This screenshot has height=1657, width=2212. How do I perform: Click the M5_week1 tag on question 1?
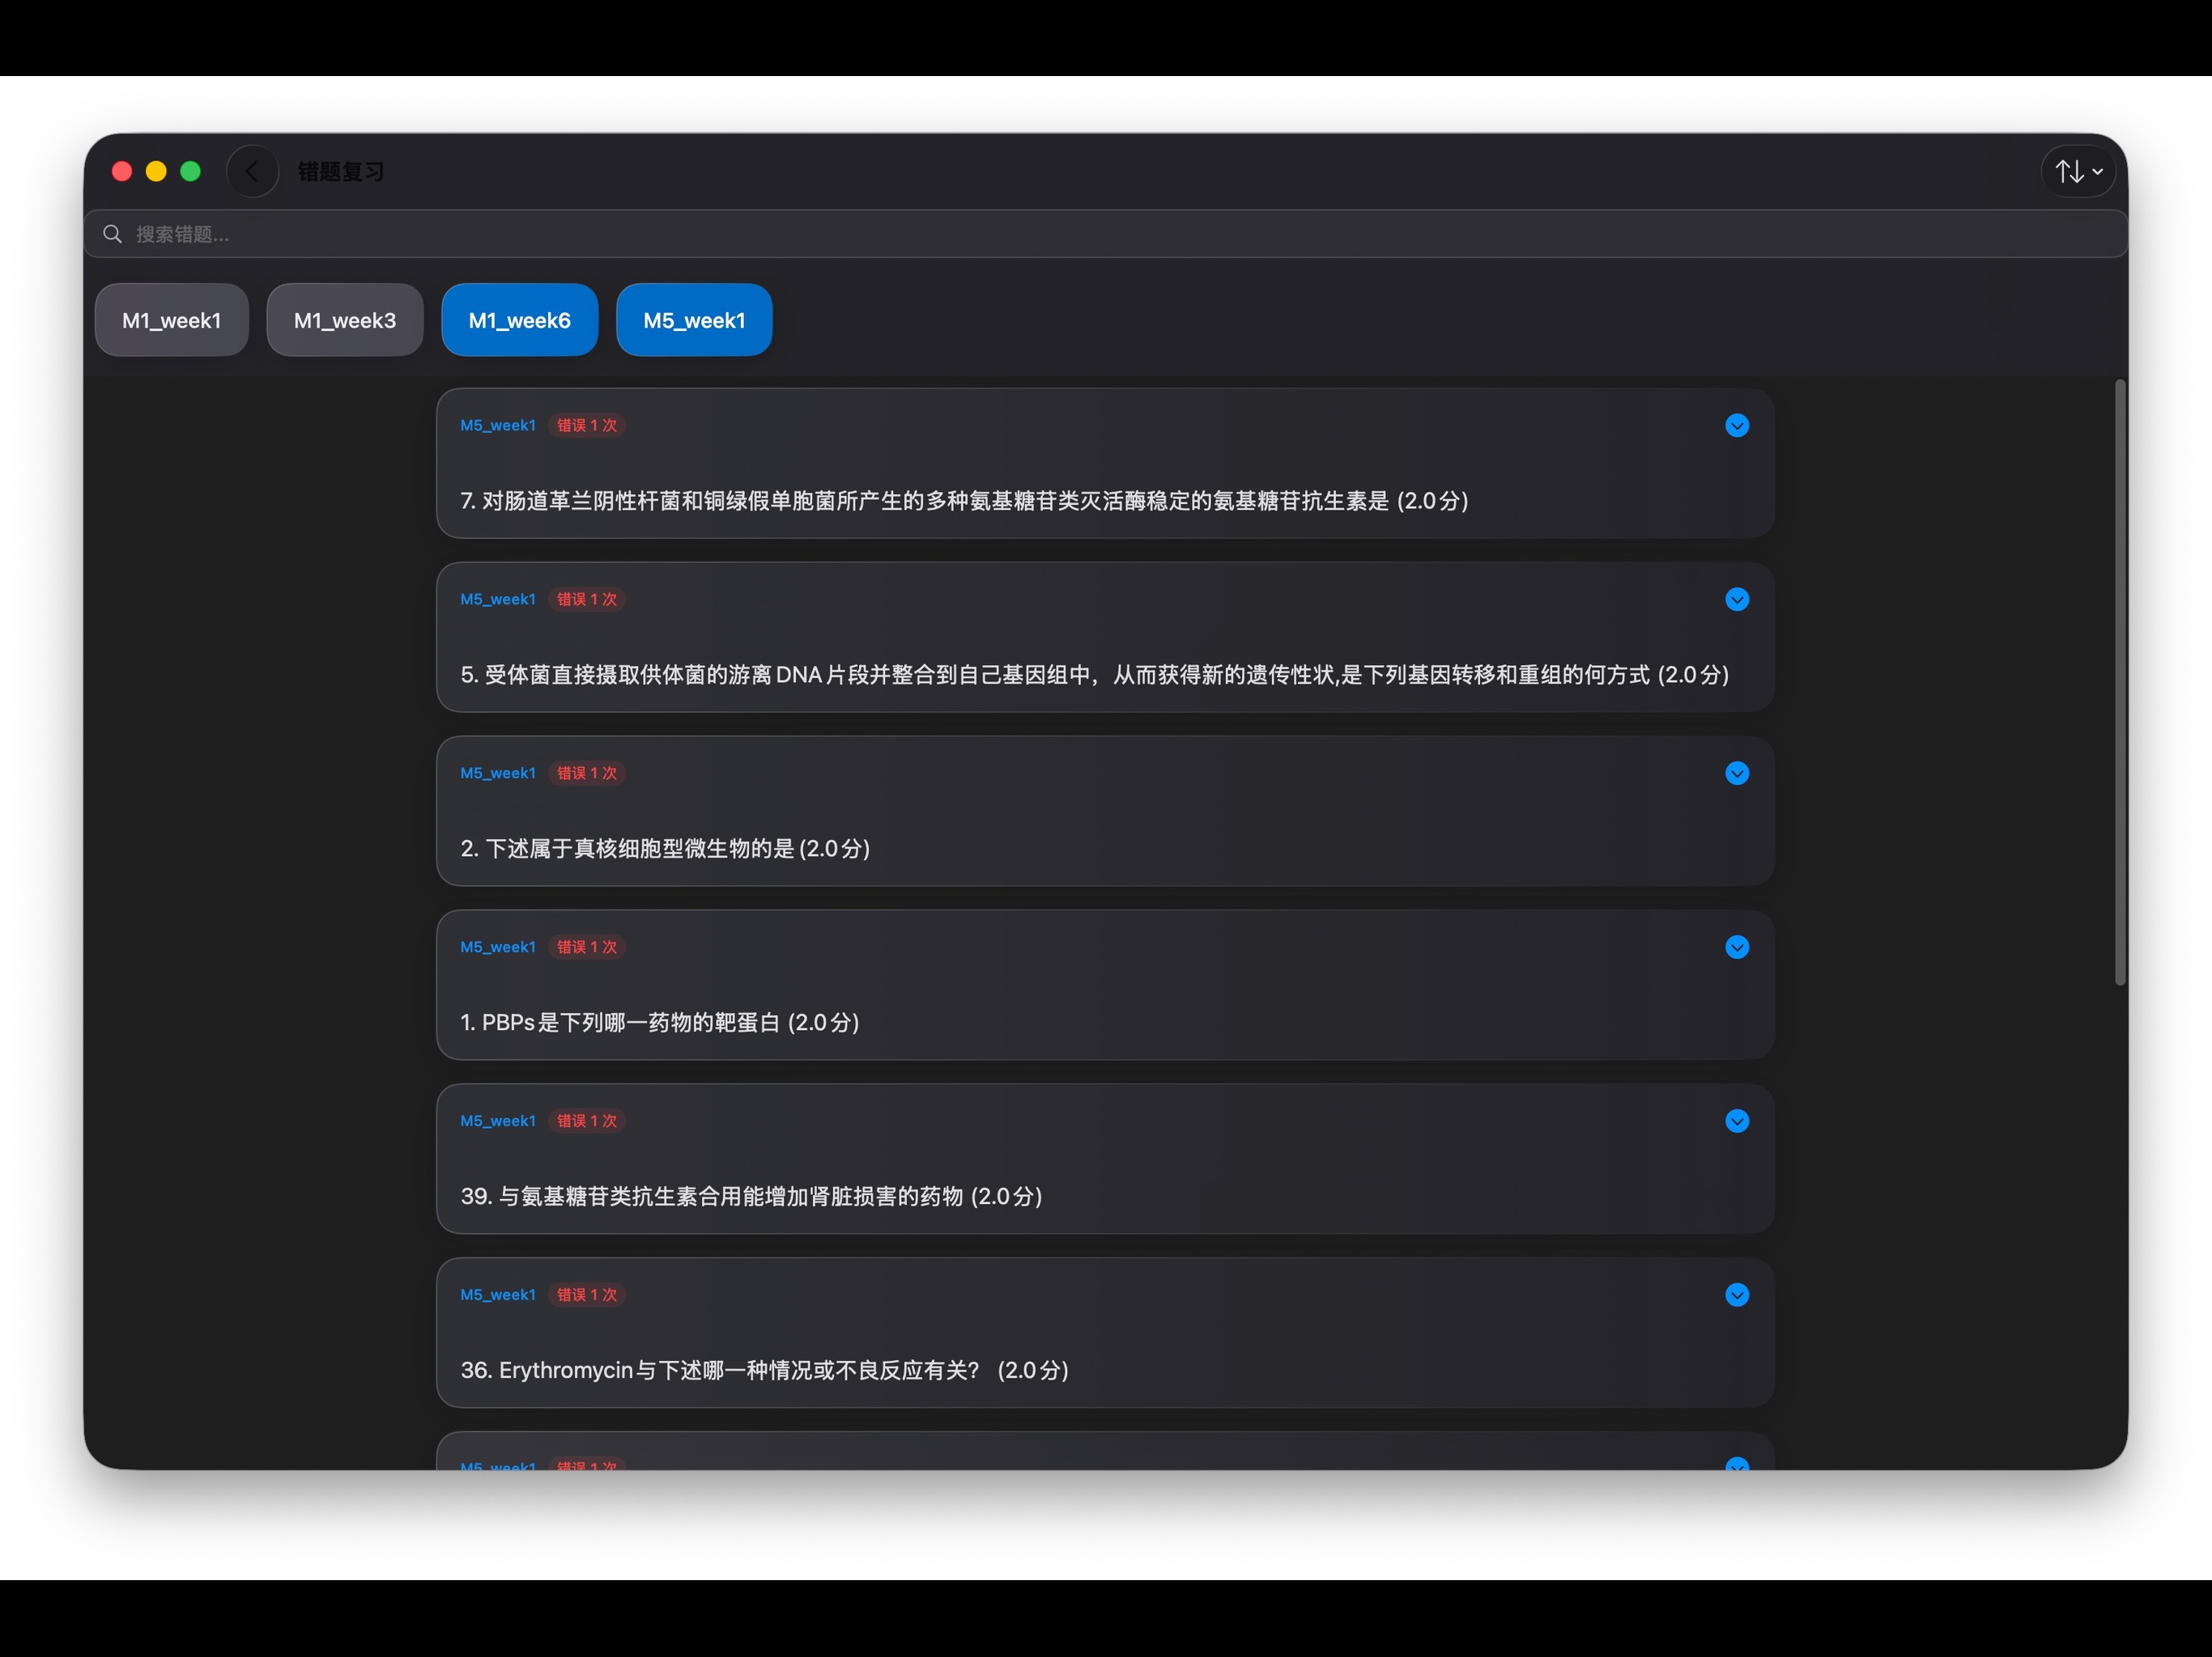(x=498, y=947)
